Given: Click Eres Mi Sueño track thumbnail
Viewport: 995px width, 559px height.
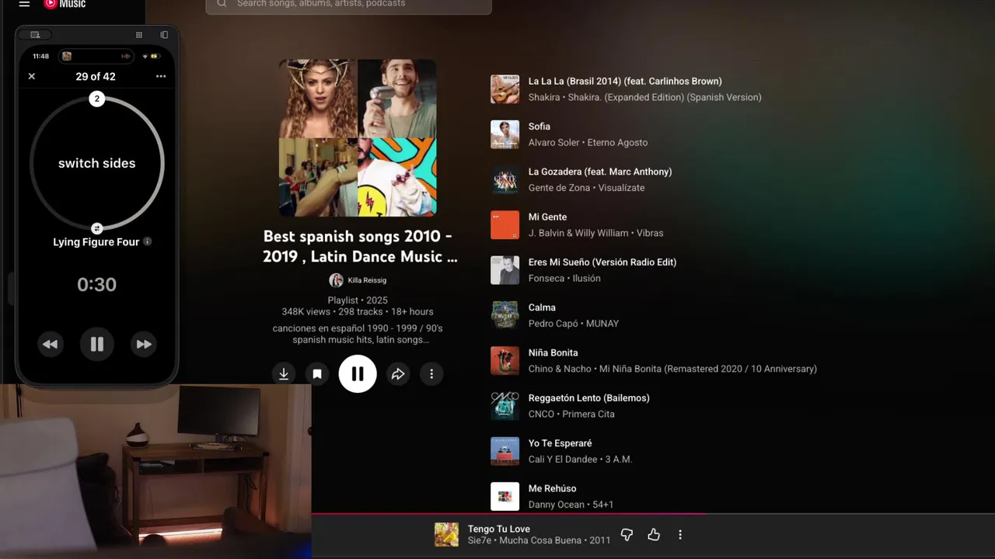Looking at the screenshot, I should tap(504, 270).
